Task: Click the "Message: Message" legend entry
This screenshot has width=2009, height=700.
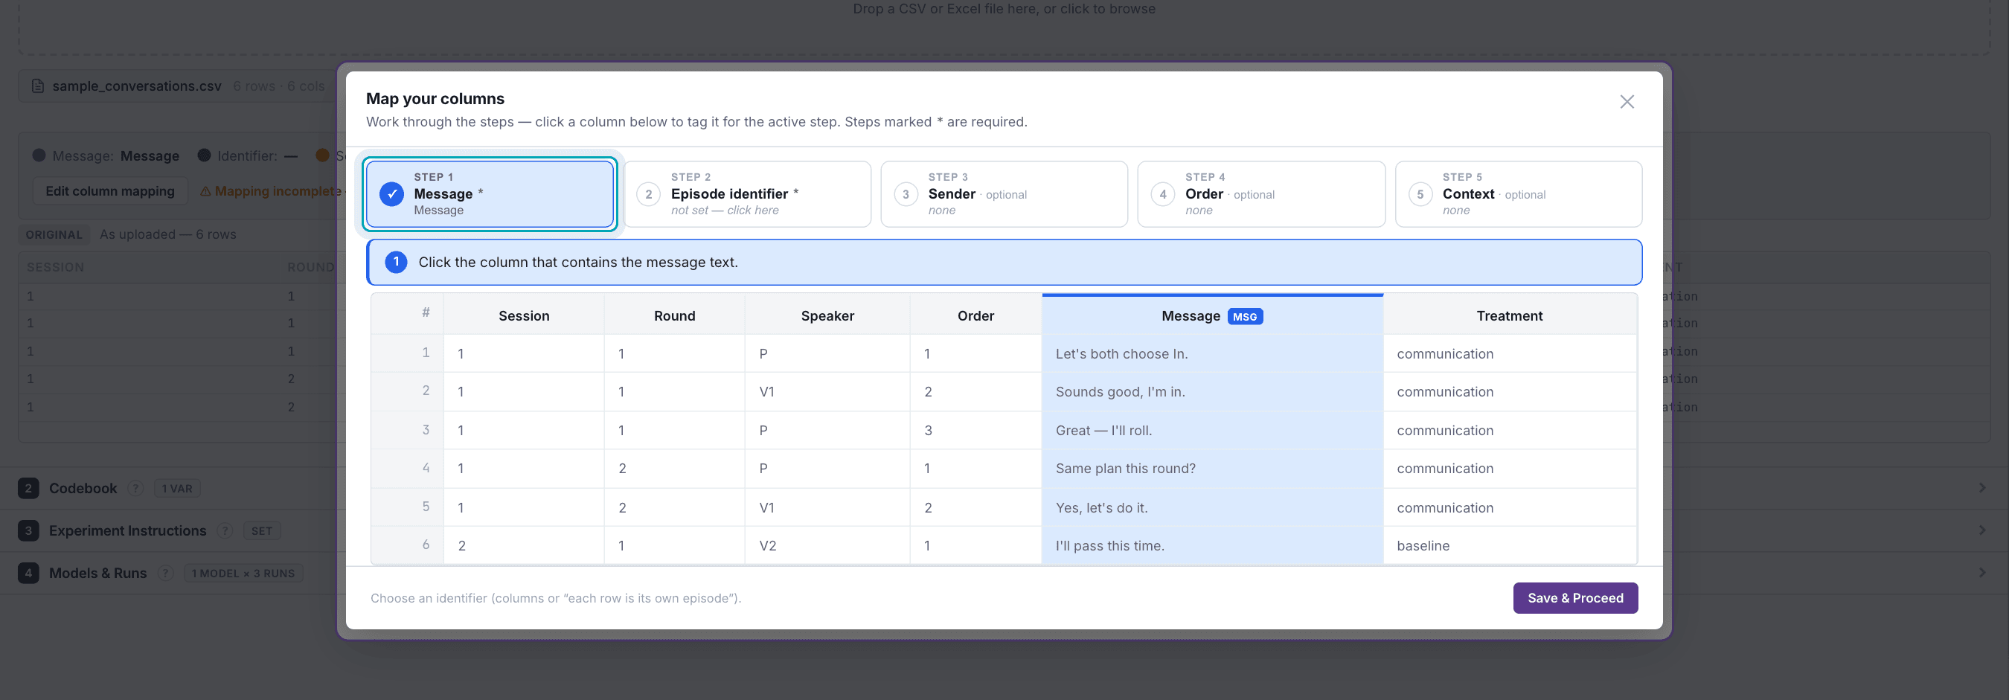Action: (x=106, y=156)
